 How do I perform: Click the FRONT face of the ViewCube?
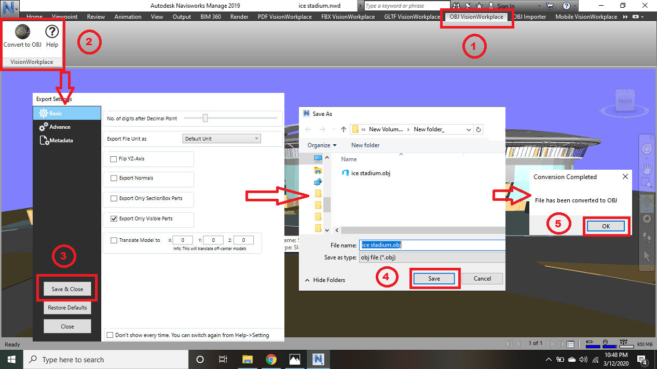point(625,102)
